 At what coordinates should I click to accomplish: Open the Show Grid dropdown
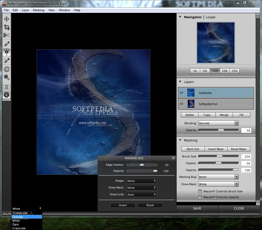click(x=142, y=194)
